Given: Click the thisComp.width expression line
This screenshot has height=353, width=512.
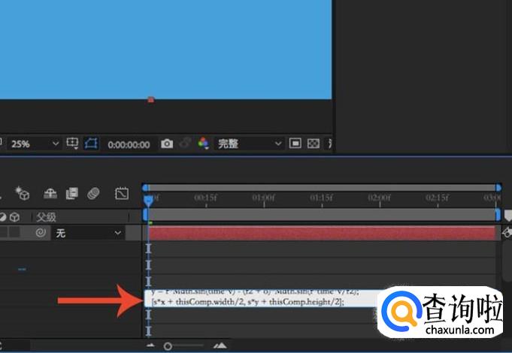Looking at the screenshot, I should coord(248,302).
